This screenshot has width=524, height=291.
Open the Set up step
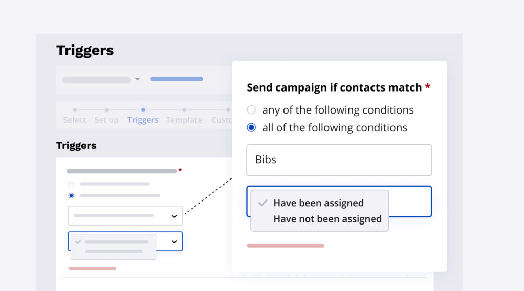tap(106, 120)
